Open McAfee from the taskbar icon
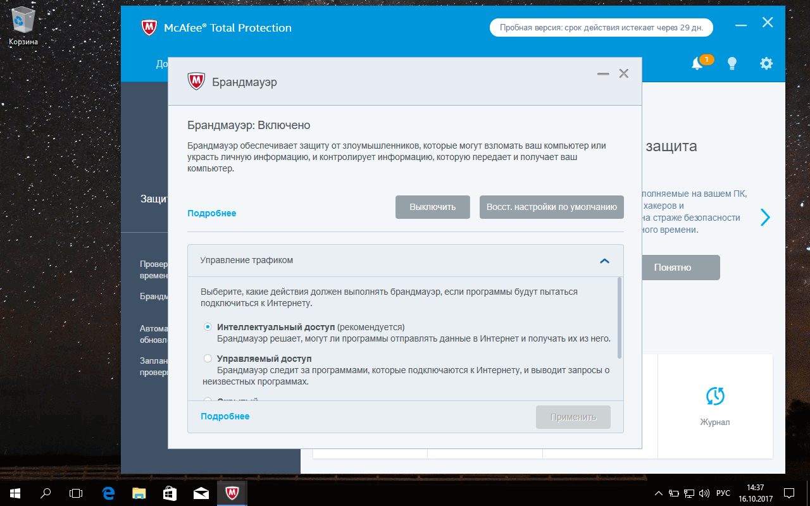The width and height of the screenshot is (810, 506). click(232, 493)
